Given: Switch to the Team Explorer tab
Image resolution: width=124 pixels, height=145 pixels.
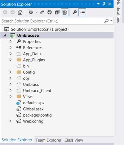Looking at the screenshot, I should (x=48, y=140).
